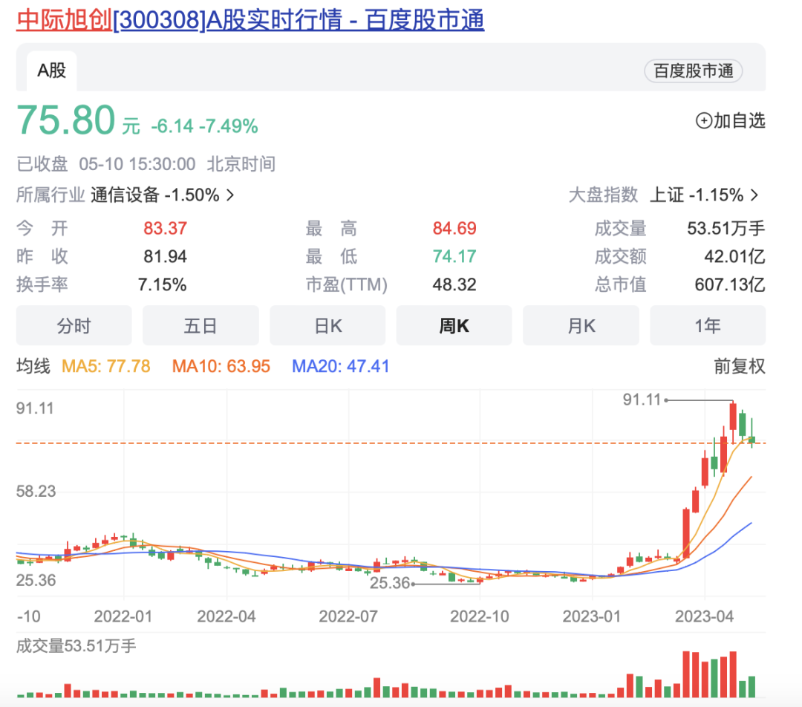Viewport: 802px width, 707px height.
Task: Click the MA5: 77.78 indicator
Action: click(x=106, y=366)
